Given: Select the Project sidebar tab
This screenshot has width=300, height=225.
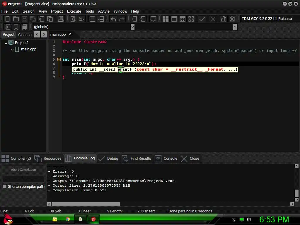Looking at the screenshot, I should tap(8, 35).
